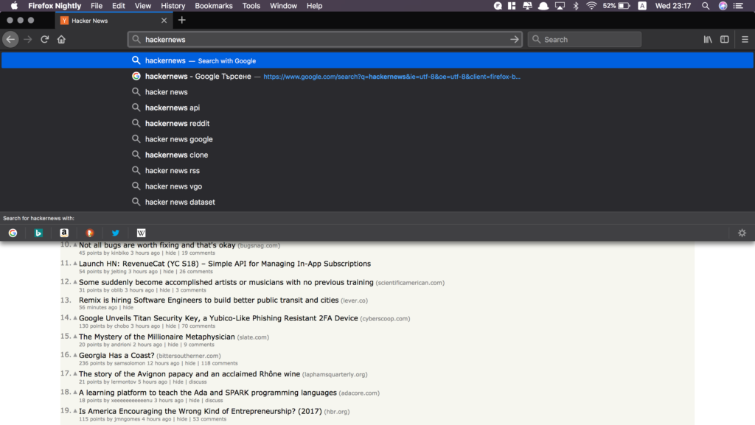Upvote the Google Unveils Titan Security Key story
The height and width of the screenshot is (425, 755).
point(75,317)
